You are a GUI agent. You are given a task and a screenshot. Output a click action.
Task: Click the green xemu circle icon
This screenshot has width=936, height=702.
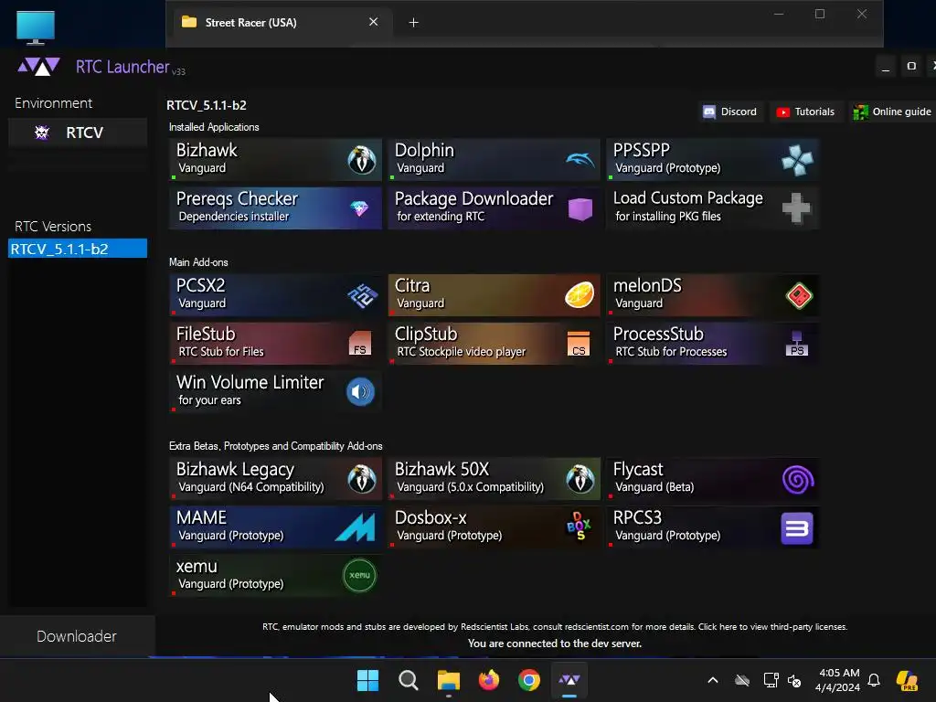pyautogui.click(x=359, y=576)
